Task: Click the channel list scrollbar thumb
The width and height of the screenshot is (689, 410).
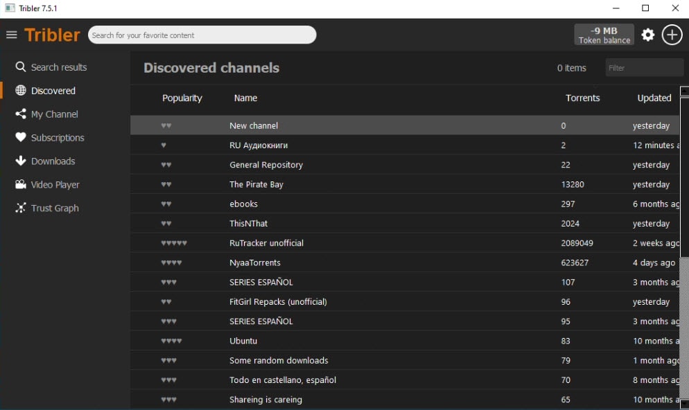Action: click(684, 177)
